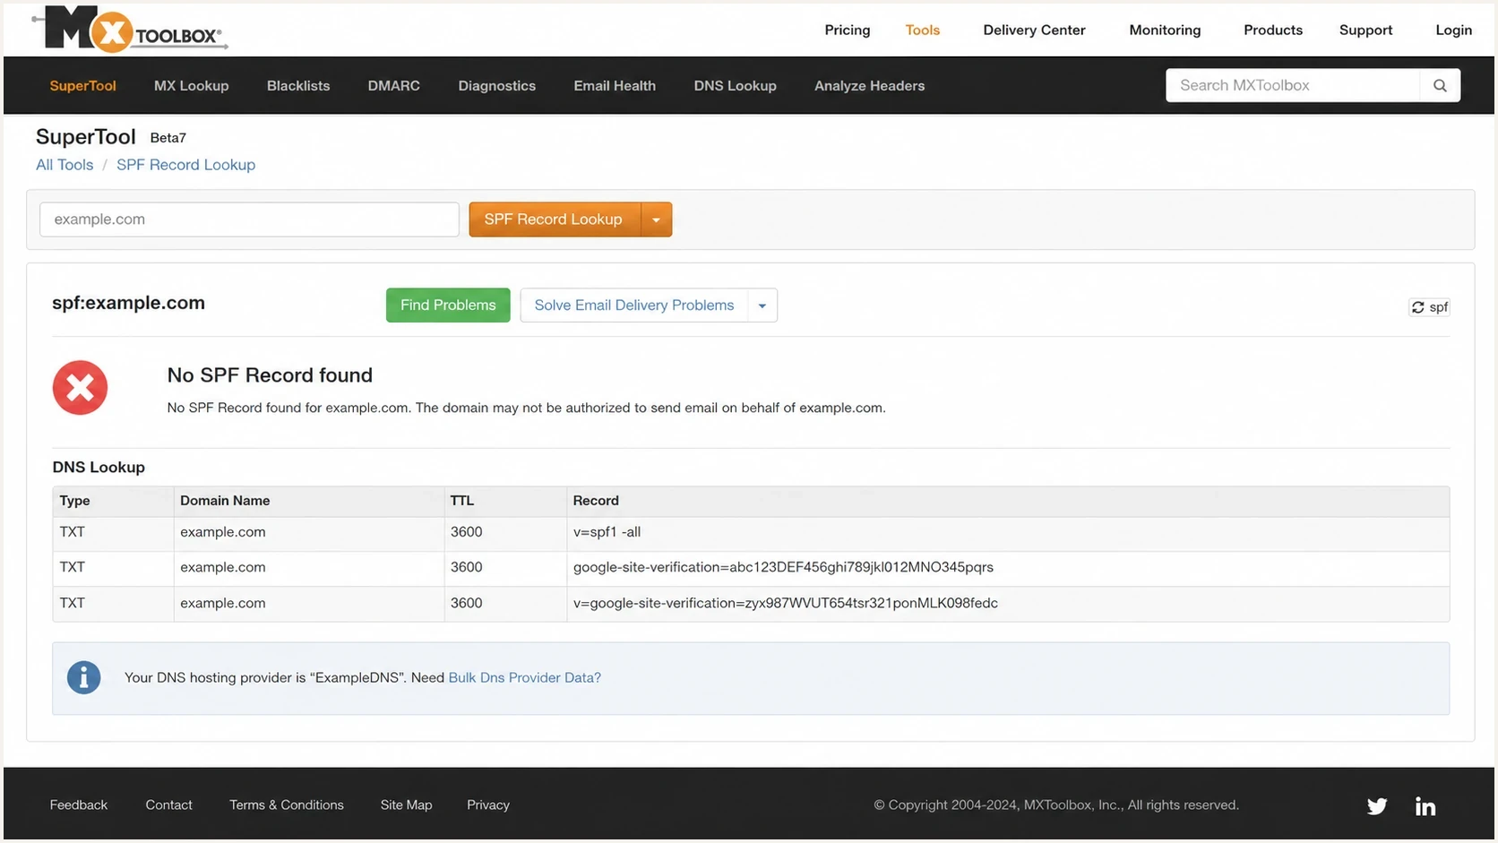
Task: Click Feedback in the footer
Action: tap(79, 804)
